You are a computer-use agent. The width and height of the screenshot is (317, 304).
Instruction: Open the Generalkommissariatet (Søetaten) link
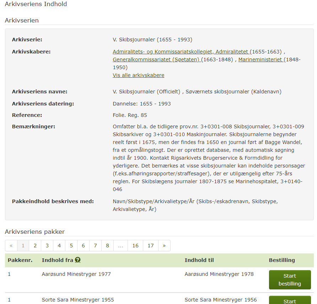pyautogui.click(x=157, y=60)
